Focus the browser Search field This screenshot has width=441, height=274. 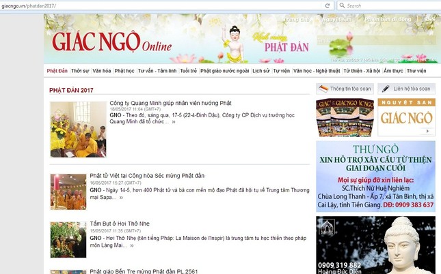(389, 5)
